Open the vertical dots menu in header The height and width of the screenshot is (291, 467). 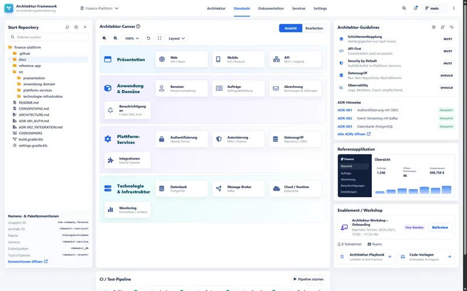[454, 8]
